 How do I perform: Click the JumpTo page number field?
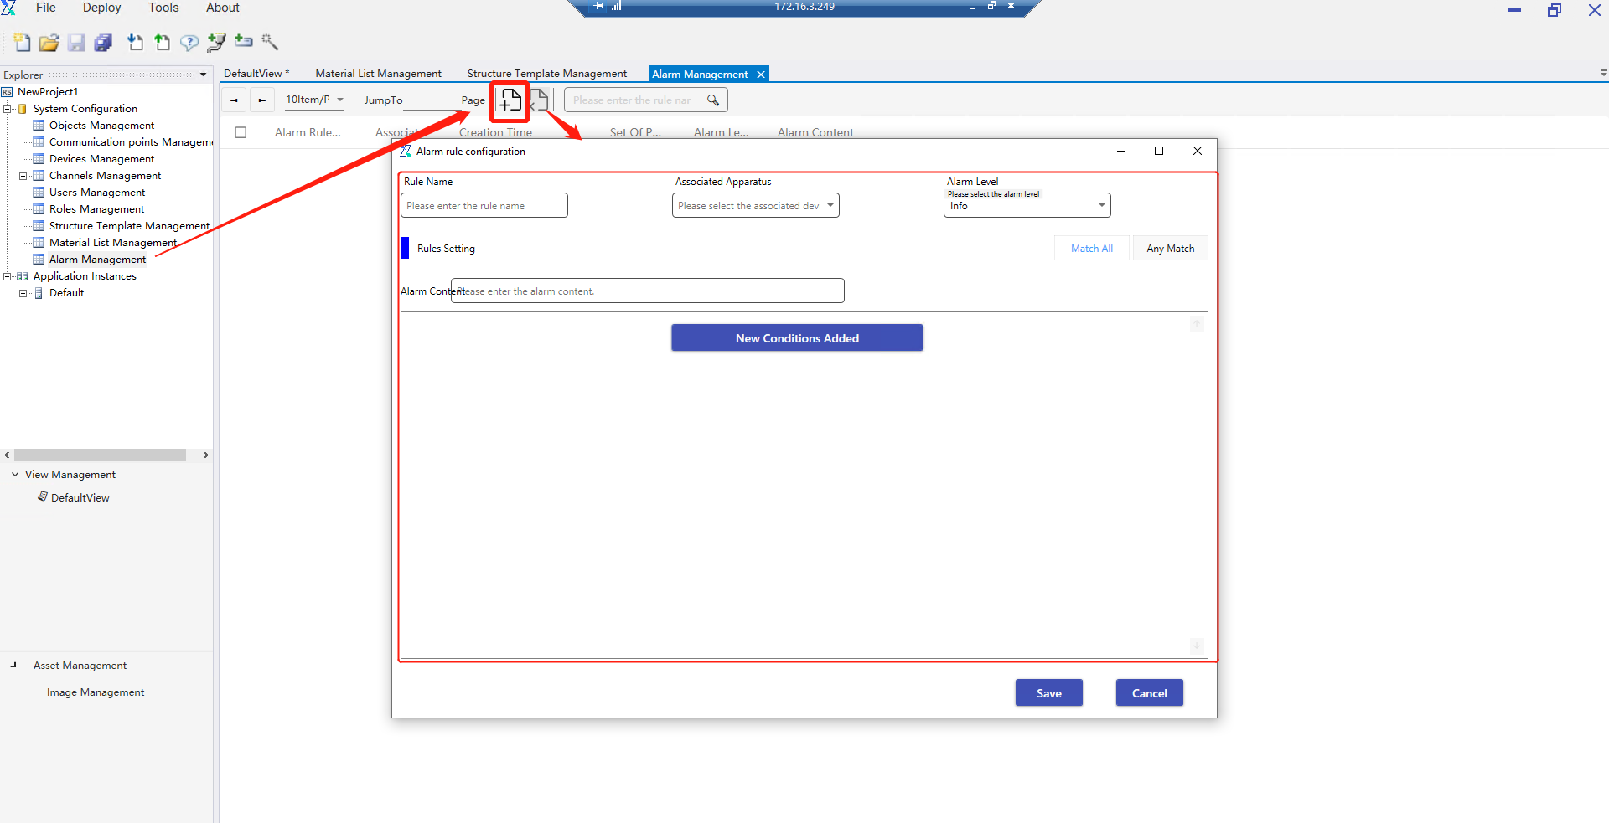click(431, 100)
